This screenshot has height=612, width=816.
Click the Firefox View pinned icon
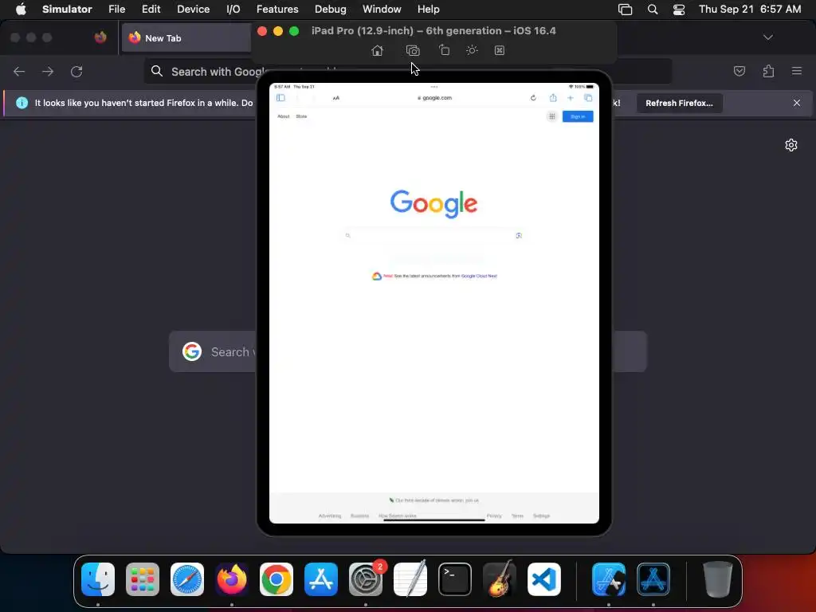click(x=100, y=37)
